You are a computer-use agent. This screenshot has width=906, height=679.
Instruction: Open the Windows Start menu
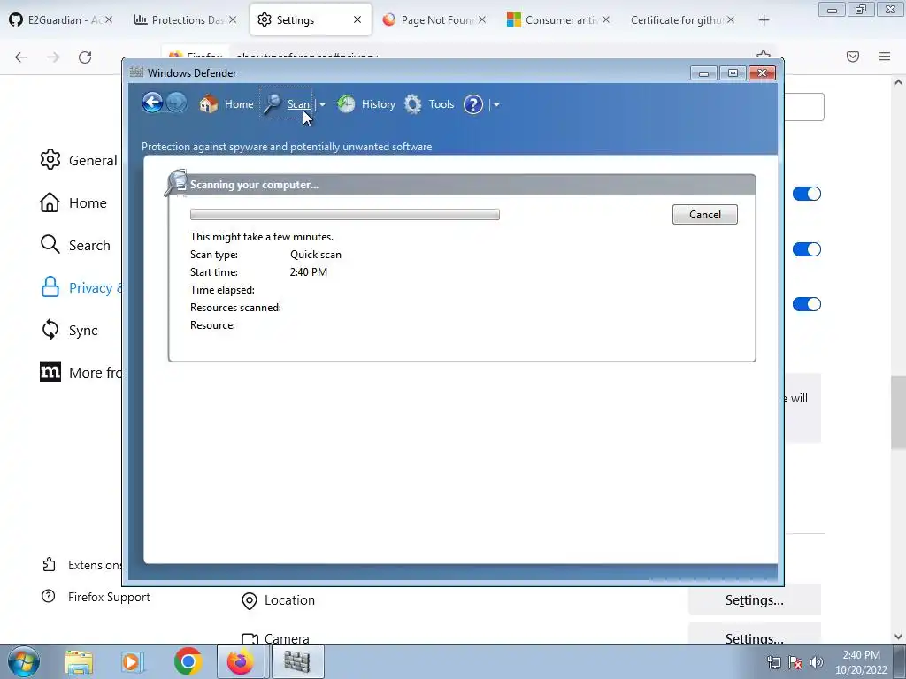point(23,661)
